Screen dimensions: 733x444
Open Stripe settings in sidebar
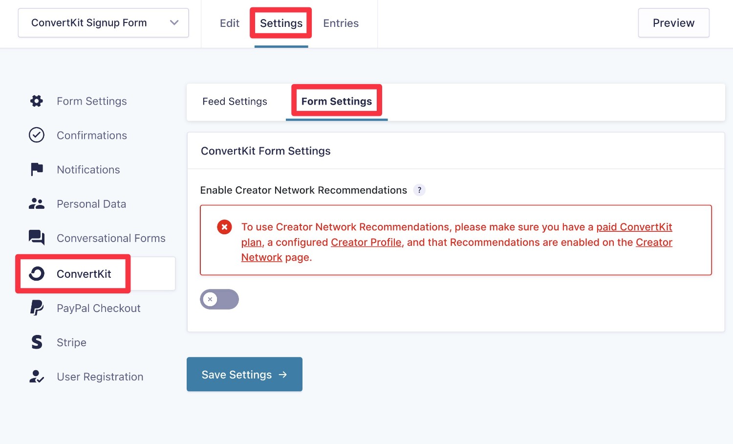pos(71,342)
